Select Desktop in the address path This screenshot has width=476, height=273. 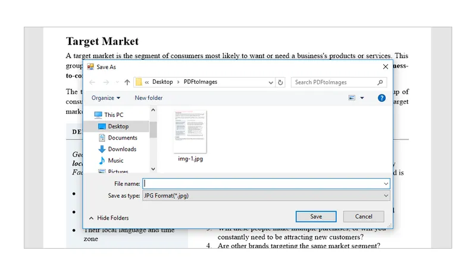click(x=162, y=82)
